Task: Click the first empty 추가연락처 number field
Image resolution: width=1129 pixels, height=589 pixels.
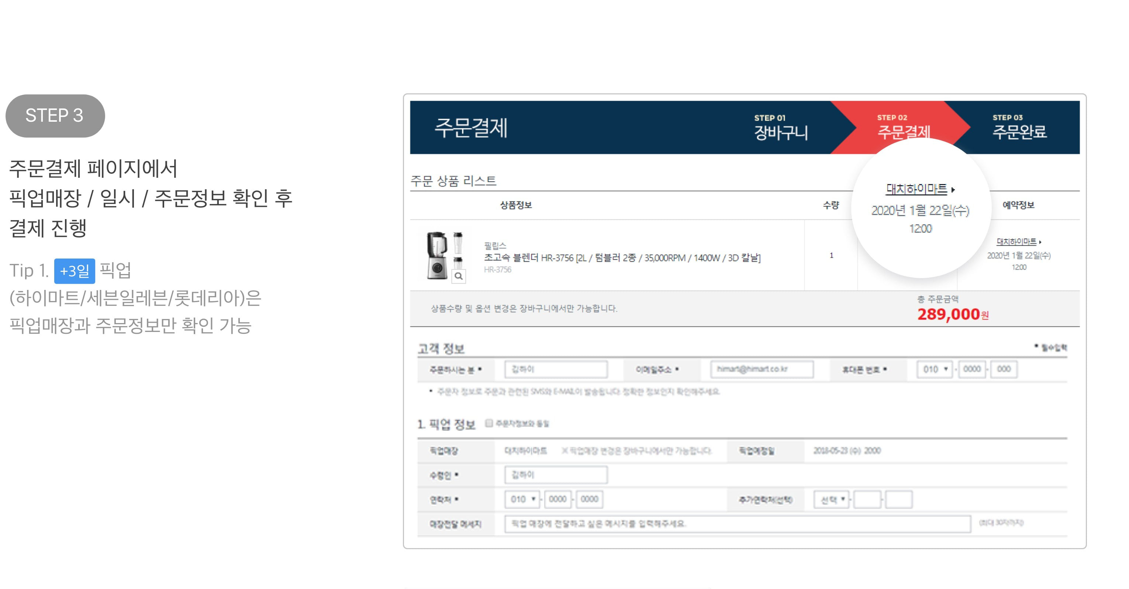Action: [868, 500]
